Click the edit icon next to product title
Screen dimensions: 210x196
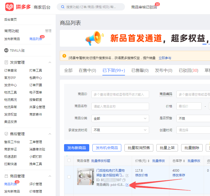[127, 175]
